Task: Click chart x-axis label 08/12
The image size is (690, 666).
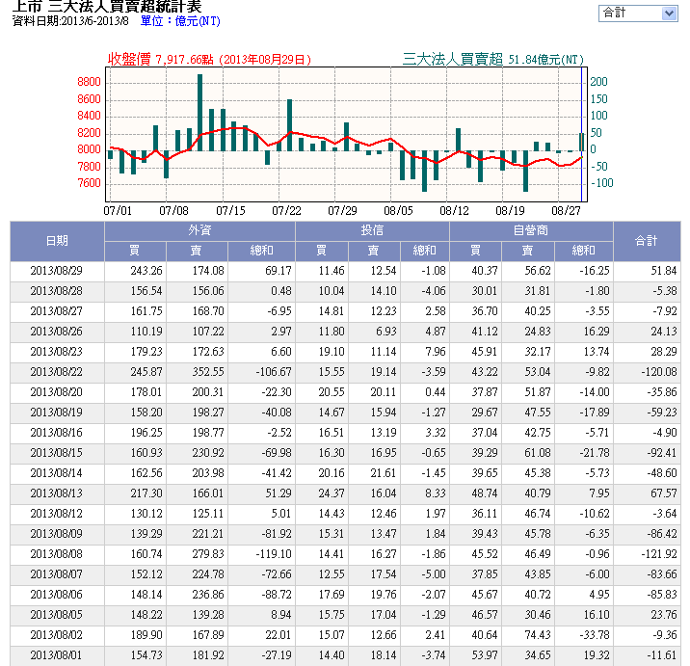Action: click(454, 211)
